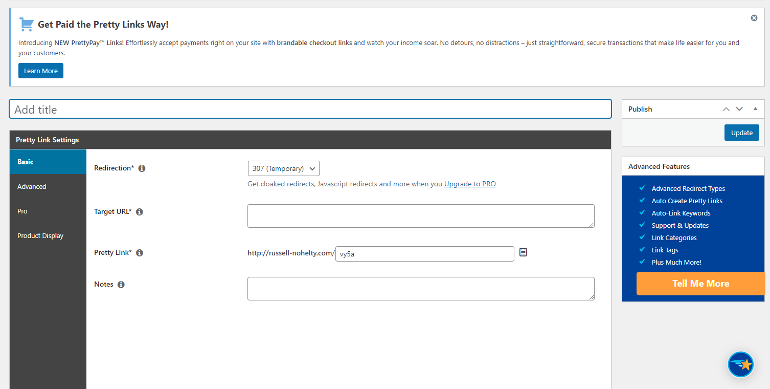Viewport: 770px width, 389px height.
Task: Move Publish box up arrow
Action: click(726, 109)
